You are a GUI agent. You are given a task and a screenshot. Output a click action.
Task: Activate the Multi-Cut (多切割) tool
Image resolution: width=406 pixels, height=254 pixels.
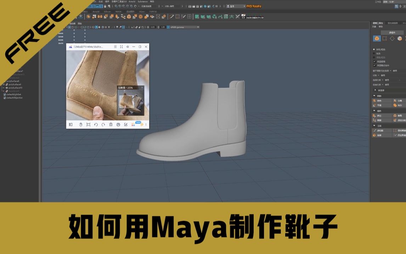coord(375,130)
